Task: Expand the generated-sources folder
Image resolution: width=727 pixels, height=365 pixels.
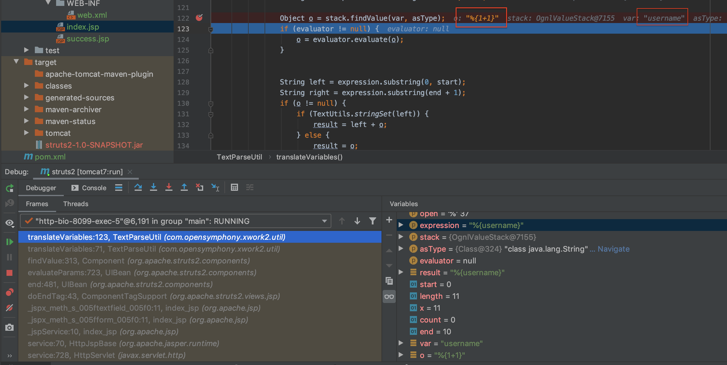Action: tap(26, 97)
